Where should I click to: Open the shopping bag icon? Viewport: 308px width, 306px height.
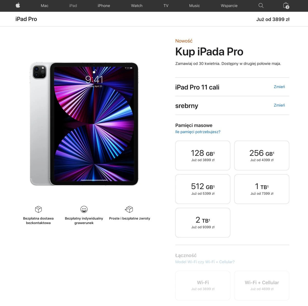tap(286, 5)
